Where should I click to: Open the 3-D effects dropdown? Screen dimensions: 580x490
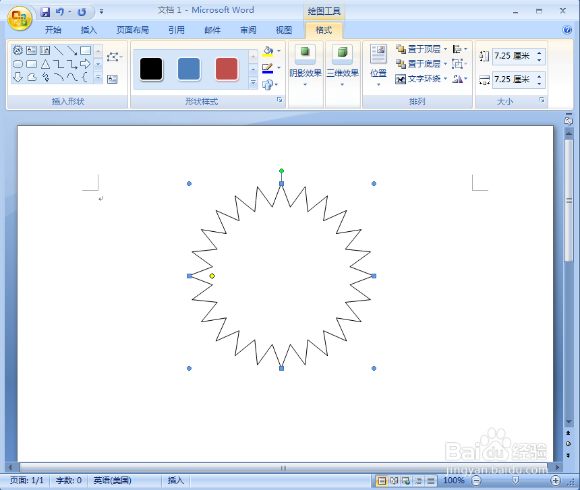[x=343, y=65]
